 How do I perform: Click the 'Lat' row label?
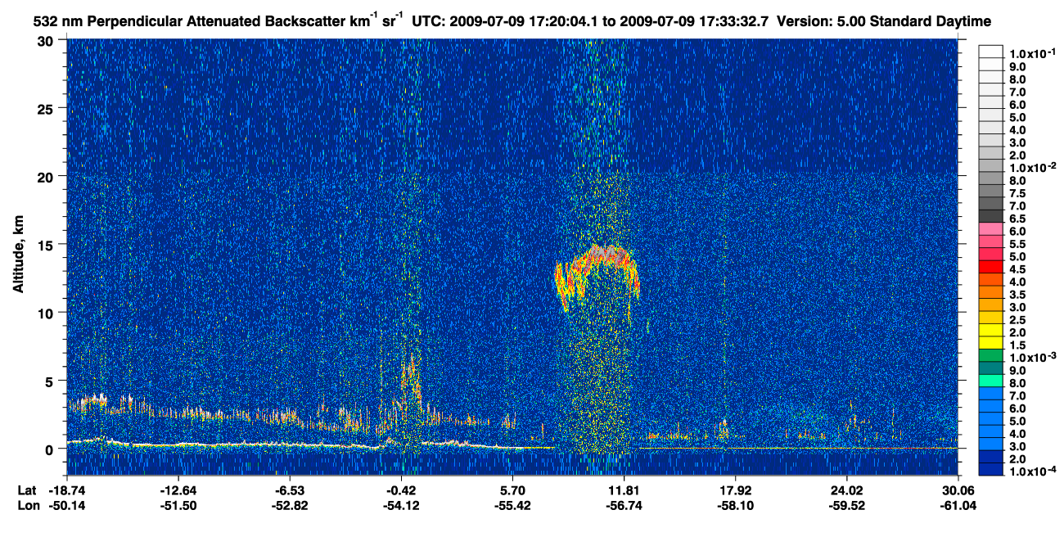(27, 491)
